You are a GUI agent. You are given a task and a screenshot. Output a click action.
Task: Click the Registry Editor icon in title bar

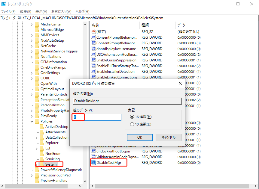click(4, 4)
